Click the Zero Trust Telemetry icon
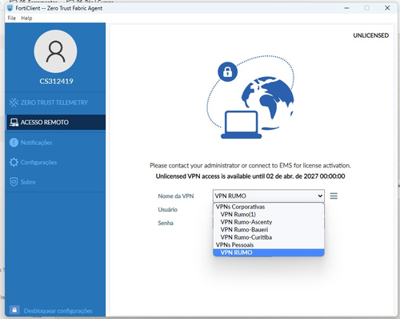 point(14,103)
